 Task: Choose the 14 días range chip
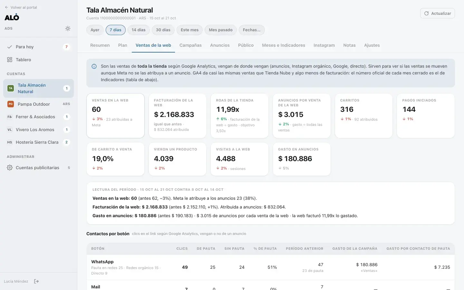click(x=139, y=30)
